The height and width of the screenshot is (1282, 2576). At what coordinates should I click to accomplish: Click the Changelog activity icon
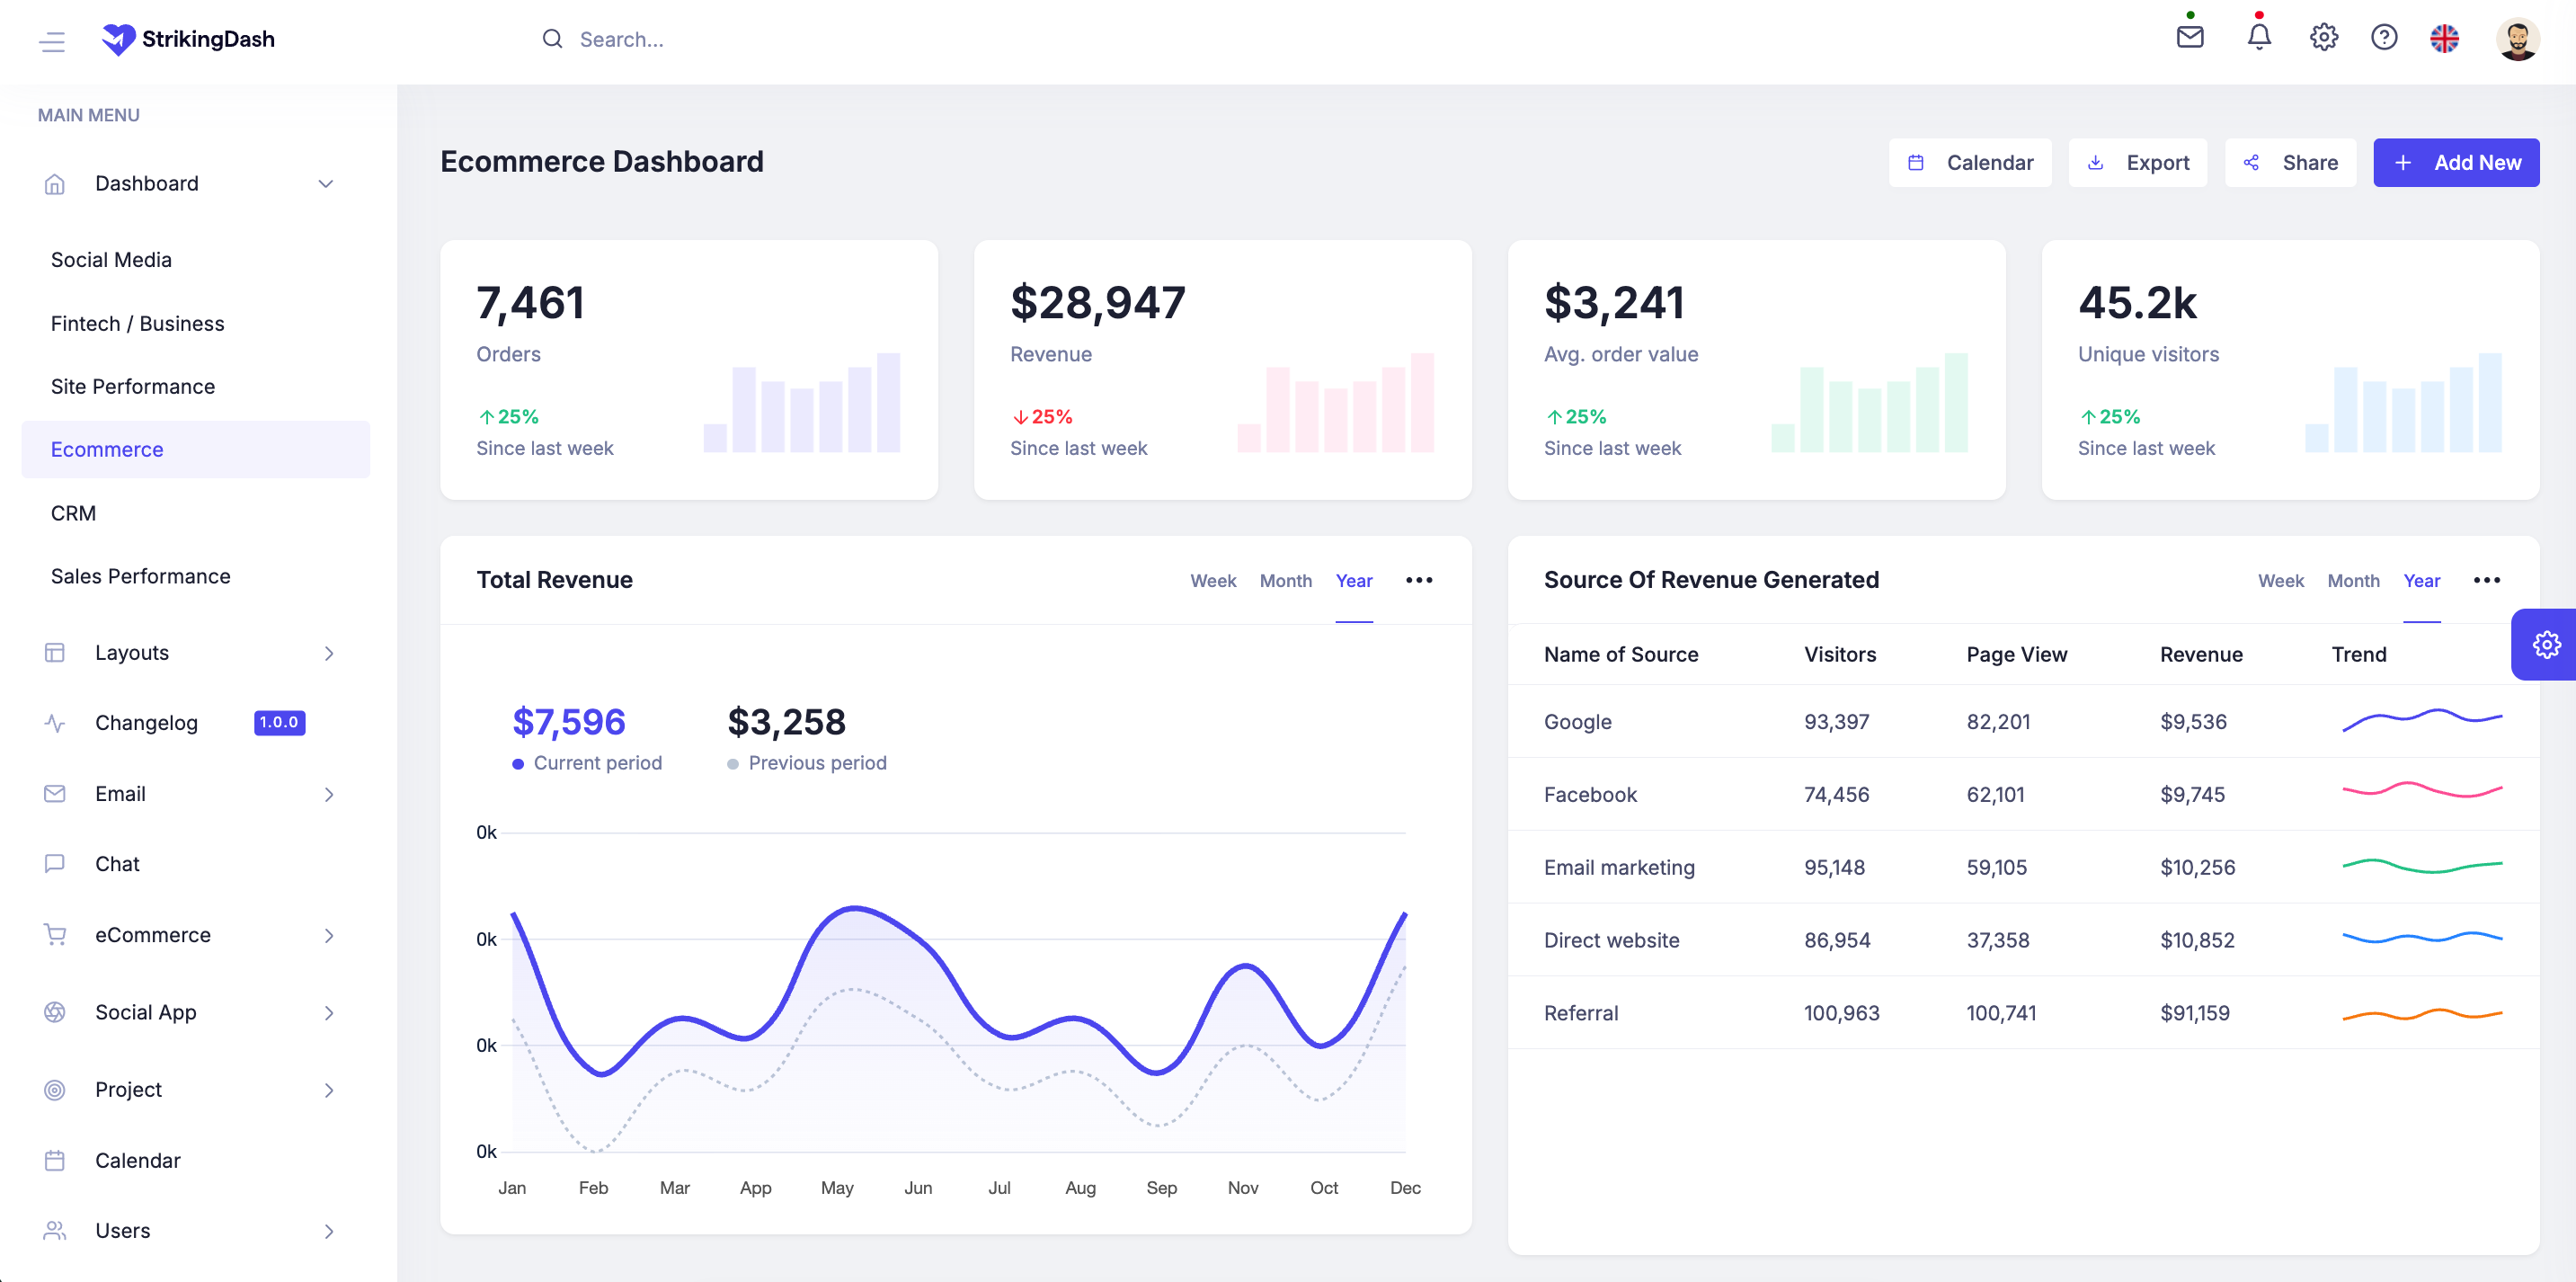[x=55, y=723]
